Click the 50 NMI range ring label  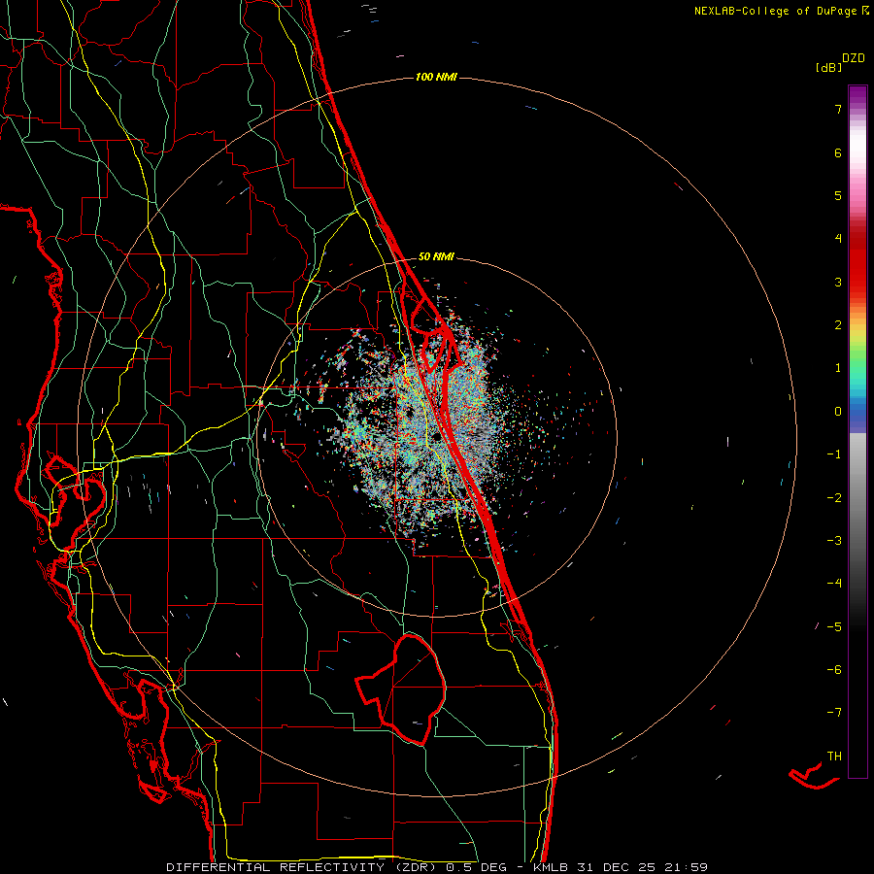coord(436,257)
